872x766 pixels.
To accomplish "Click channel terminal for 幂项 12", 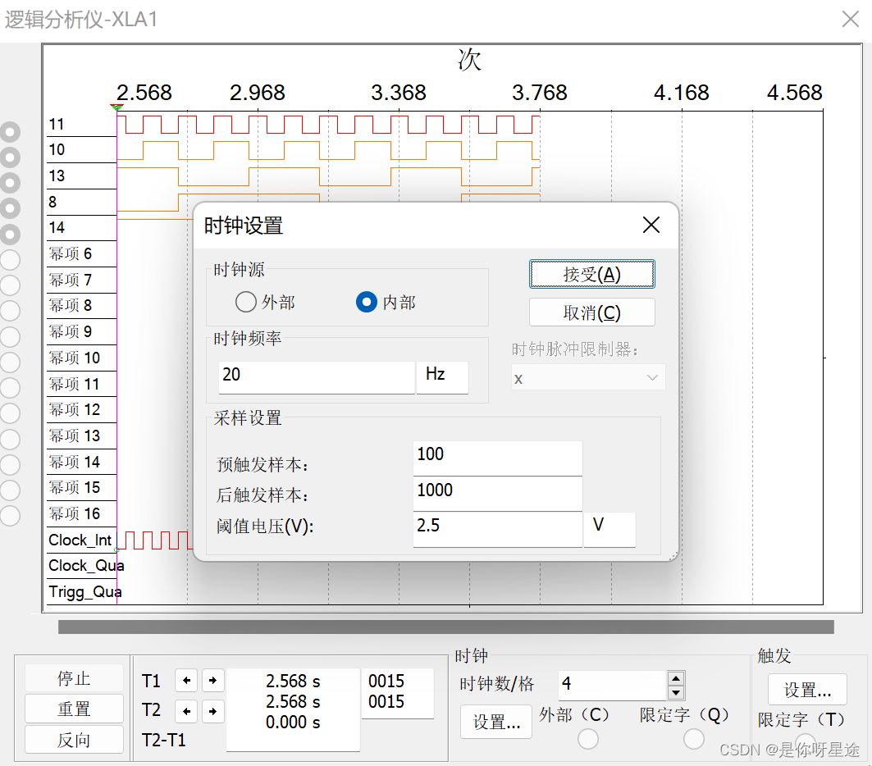I will (10, 413).
